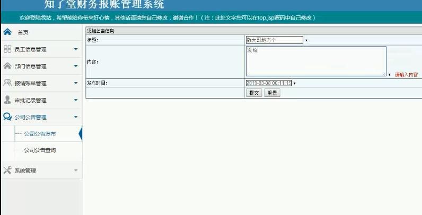Screen dimensions: 422x215
Task: Expand 系统管理 dropdown arrow
Action: point(76,171)
